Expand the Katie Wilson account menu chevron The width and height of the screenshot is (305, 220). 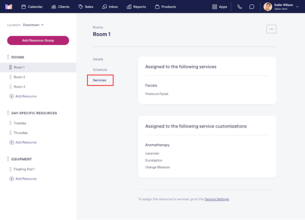point(297,7)
